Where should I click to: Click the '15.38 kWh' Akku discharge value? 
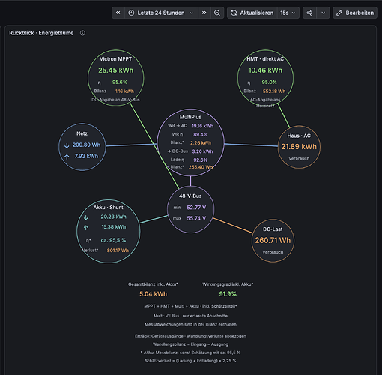[114, 227]
